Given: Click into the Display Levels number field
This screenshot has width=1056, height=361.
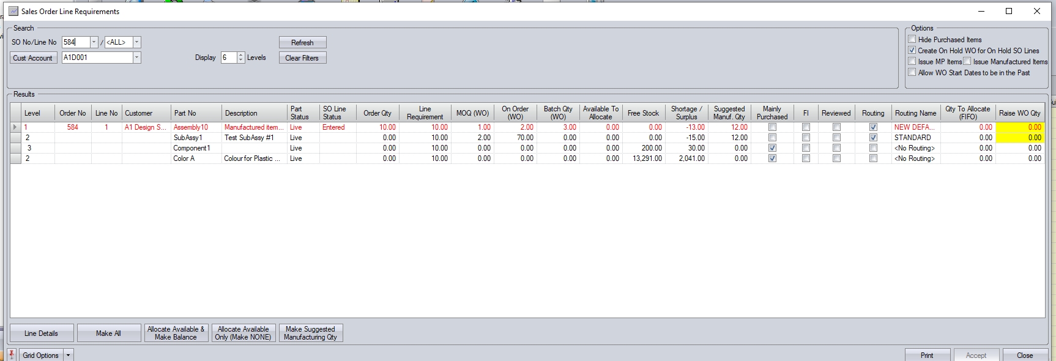Looking at the screenshot, I should (x=228, y=58).
